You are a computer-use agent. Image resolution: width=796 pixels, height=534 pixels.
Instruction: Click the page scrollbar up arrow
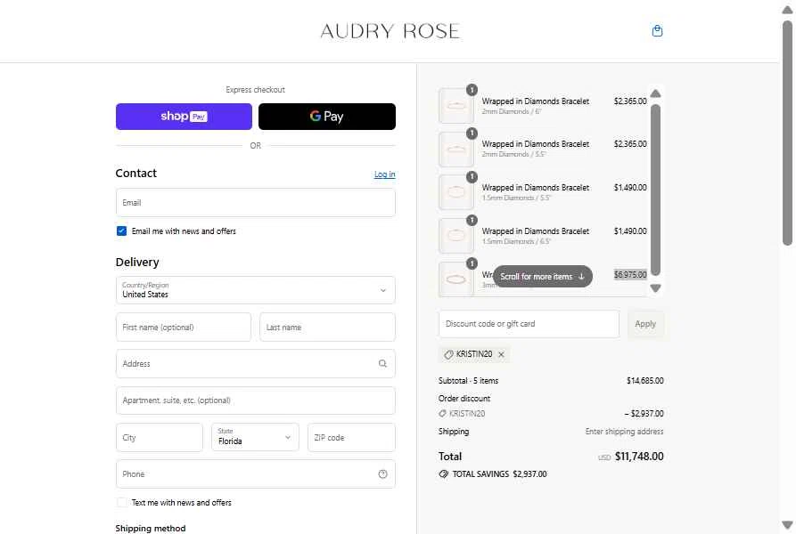pos(787,10)
